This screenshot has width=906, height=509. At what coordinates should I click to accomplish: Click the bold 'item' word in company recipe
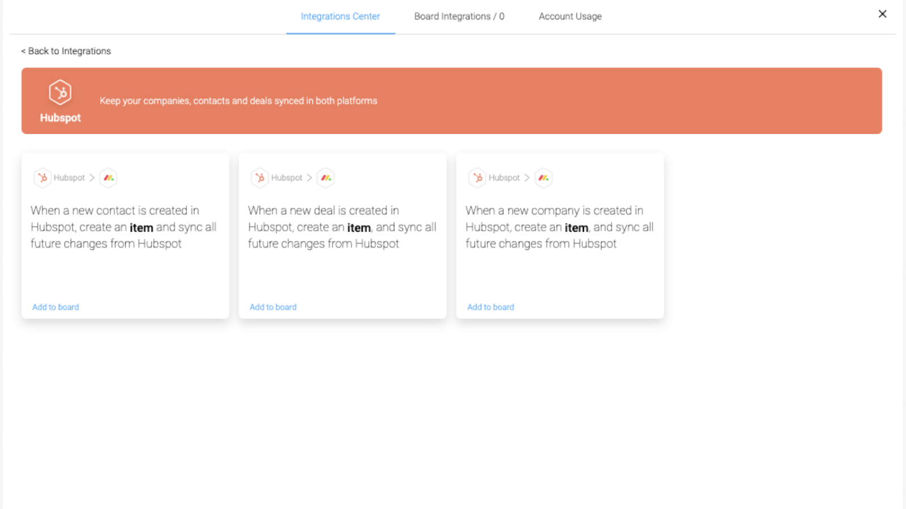point(576,227)
